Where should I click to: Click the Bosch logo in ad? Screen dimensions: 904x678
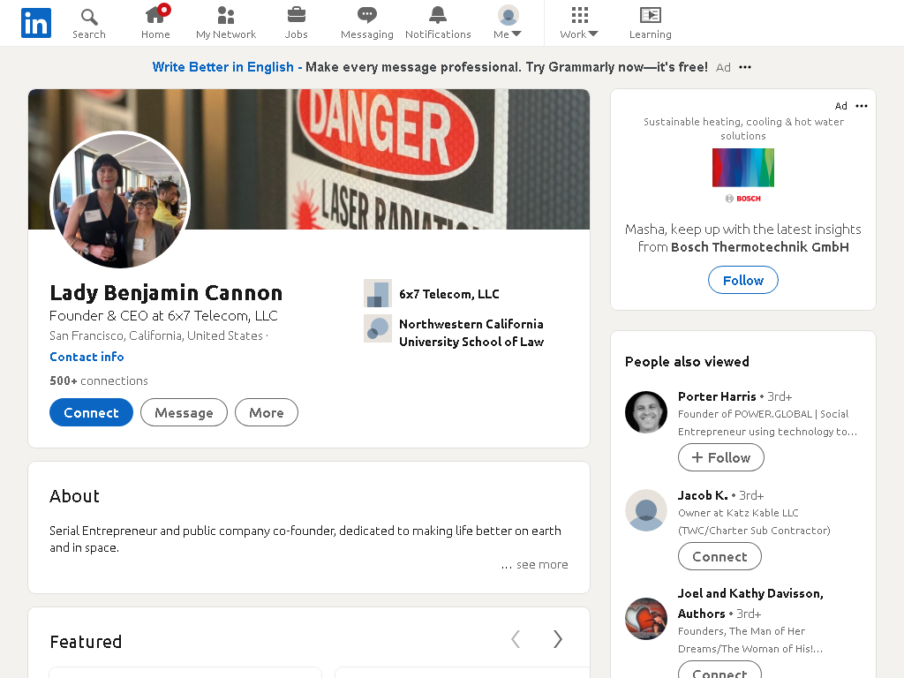(x=743, y=199)
